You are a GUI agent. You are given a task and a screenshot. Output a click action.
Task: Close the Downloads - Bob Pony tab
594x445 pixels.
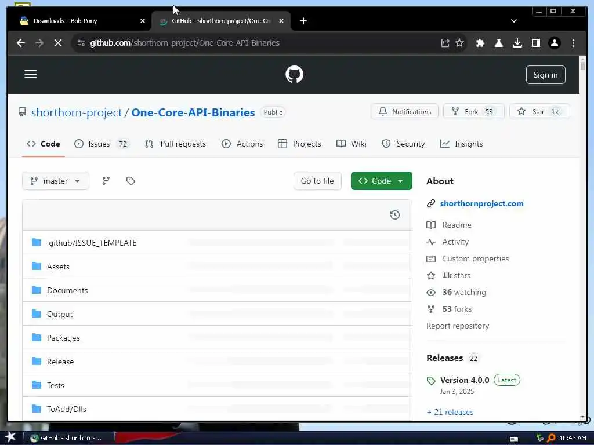tap(143, 21)
